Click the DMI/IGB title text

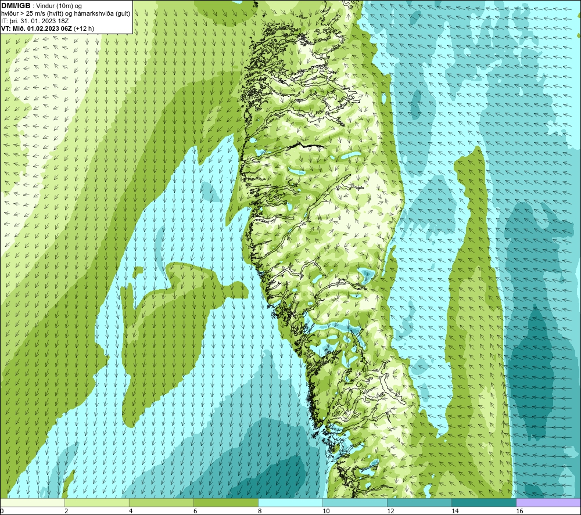pyautogui.click(x=16, y=6)
